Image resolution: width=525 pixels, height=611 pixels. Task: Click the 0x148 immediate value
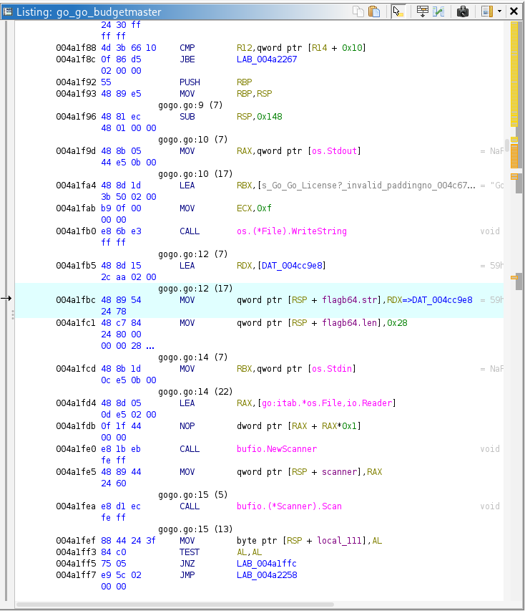pyautogui.click(x=270, y=117)
